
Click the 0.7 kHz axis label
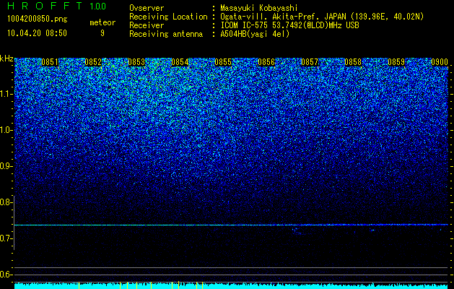[6, 238]
